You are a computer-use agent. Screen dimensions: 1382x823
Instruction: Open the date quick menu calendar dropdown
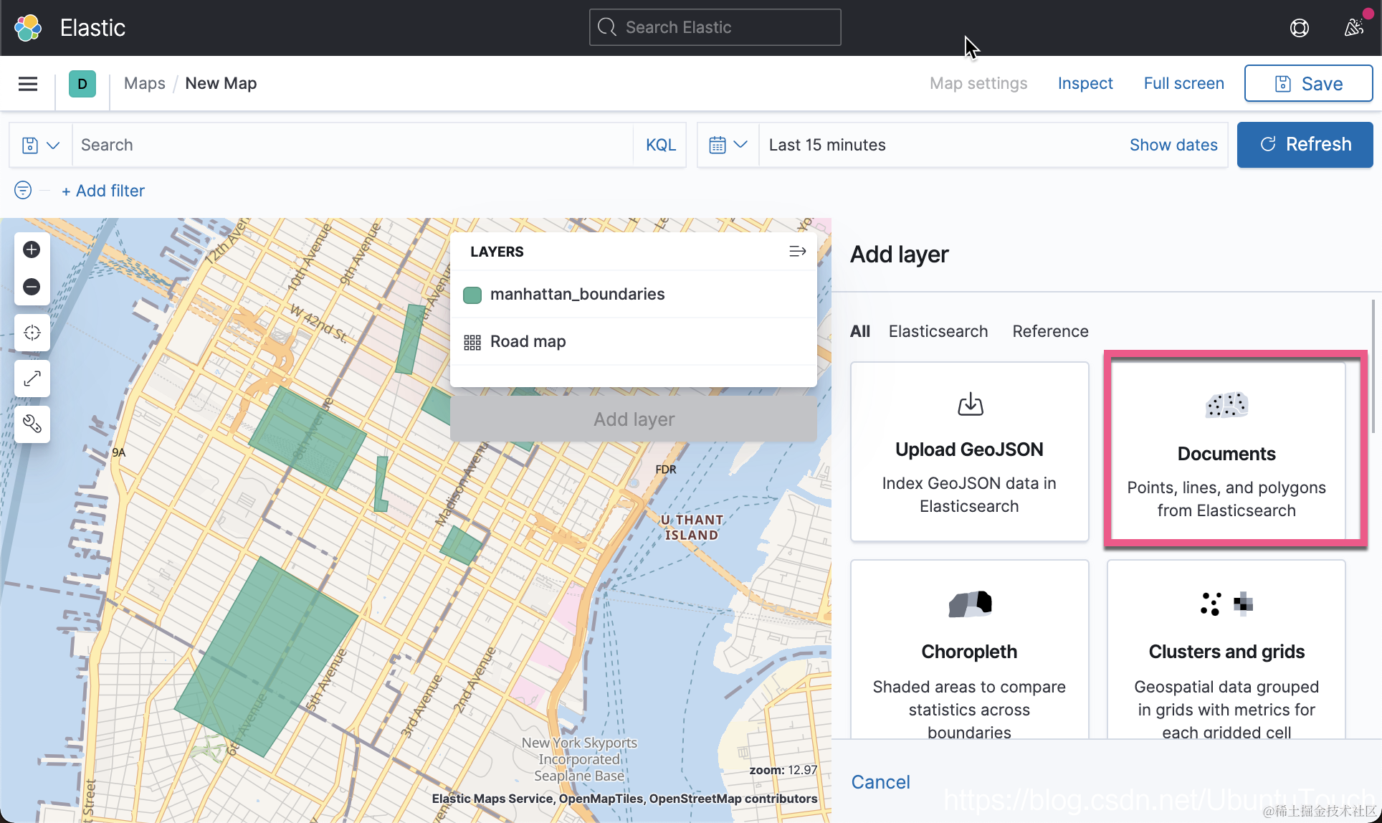(728, 145)
